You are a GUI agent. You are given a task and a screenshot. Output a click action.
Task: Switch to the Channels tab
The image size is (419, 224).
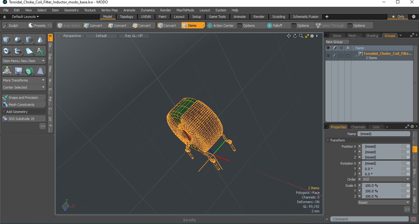358,127
